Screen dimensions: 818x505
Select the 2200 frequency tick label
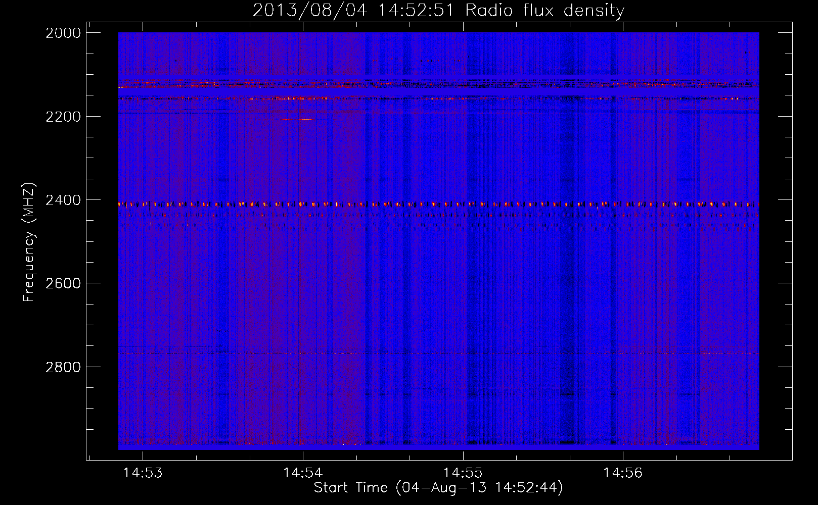coord(63,117)
